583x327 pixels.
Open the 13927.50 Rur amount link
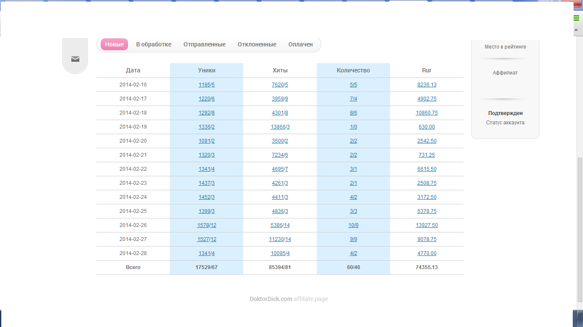click(427, 225)
